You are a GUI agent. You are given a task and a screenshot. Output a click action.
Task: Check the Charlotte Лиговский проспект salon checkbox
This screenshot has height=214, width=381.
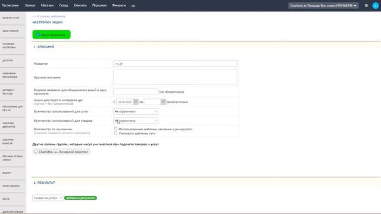click(x=36, y=152)
